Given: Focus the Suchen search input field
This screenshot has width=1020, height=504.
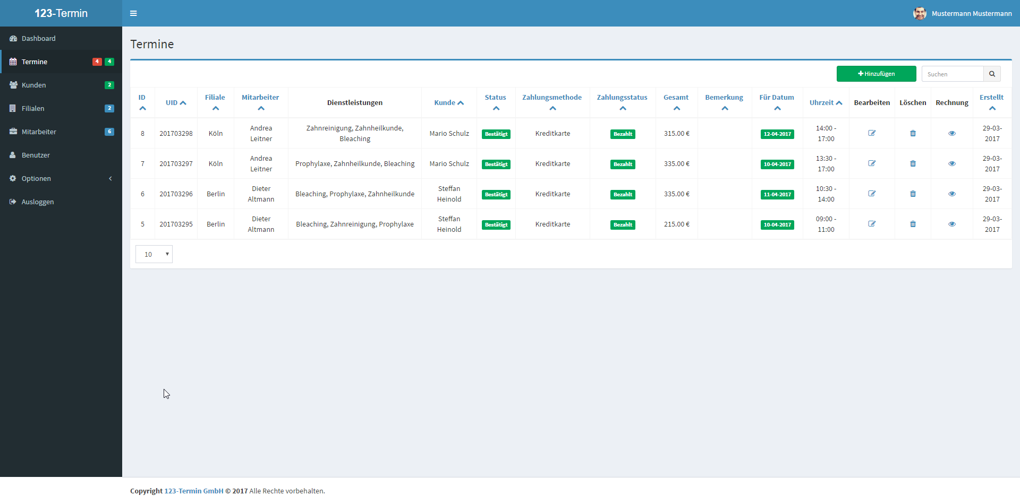Looking at the screenshot, I should pyautogui.click(x=953, y=74).
